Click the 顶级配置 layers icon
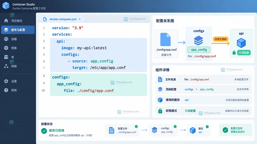Screen dimensions: 257x144 160,89
